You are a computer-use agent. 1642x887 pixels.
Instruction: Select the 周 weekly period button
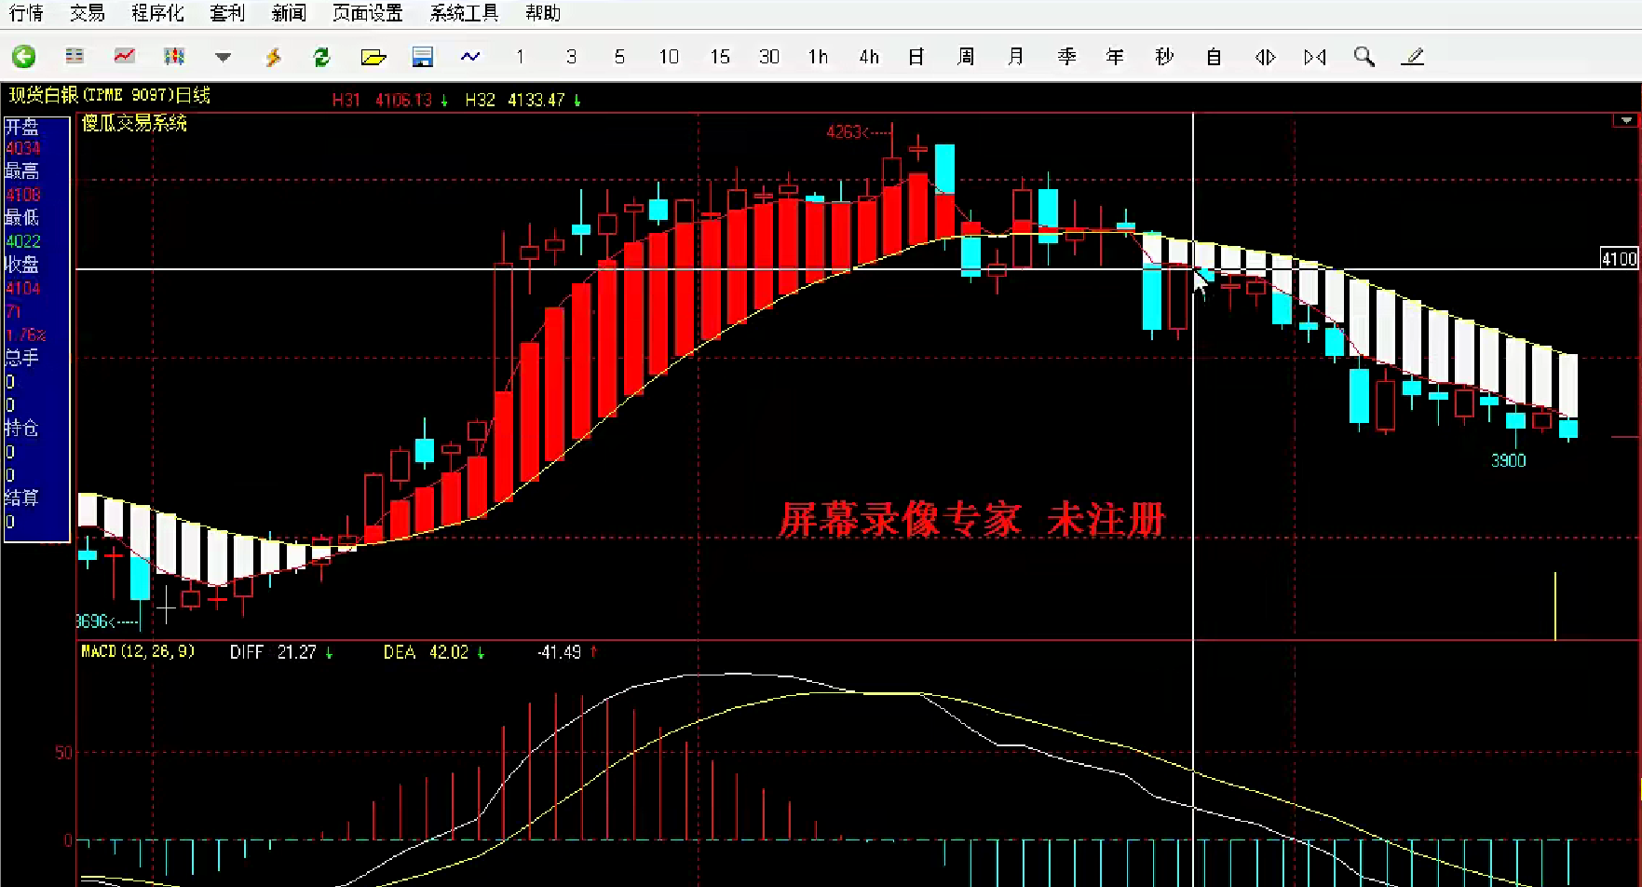click(966, 57)
